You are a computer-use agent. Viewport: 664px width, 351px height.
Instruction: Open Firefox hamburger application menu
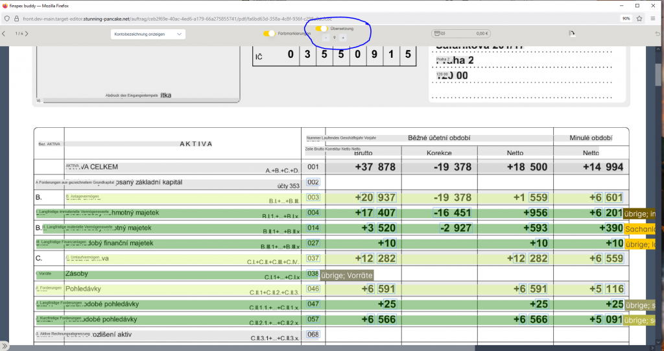click(x=655, y=19)
